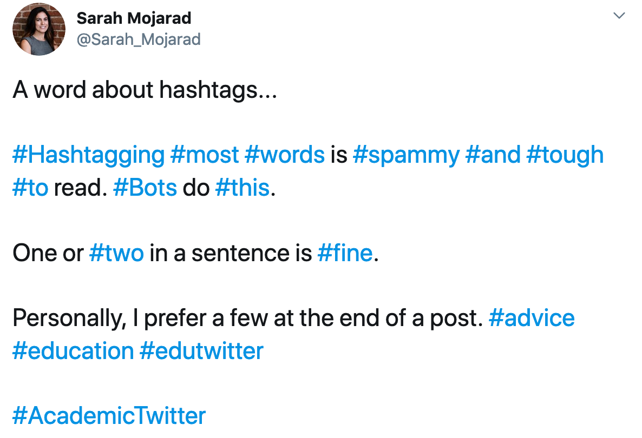Open the tweet options chevron menu
642x438 pixels.
[x=619, y=16]
